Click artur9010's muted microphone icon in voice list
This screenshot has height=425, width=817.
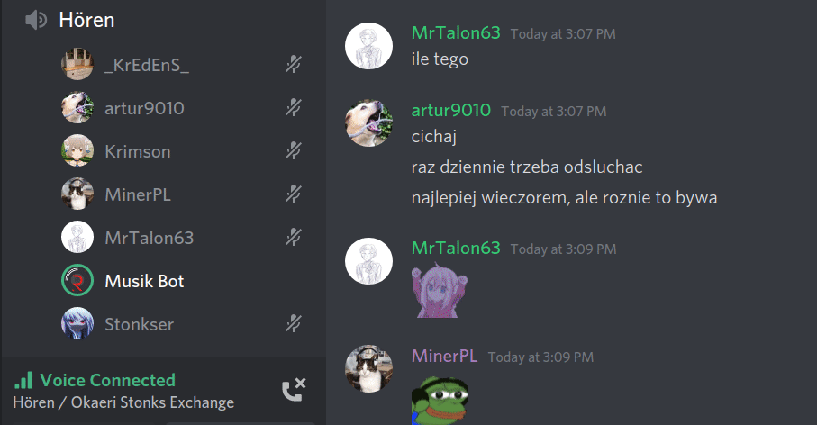pos(294,108)
